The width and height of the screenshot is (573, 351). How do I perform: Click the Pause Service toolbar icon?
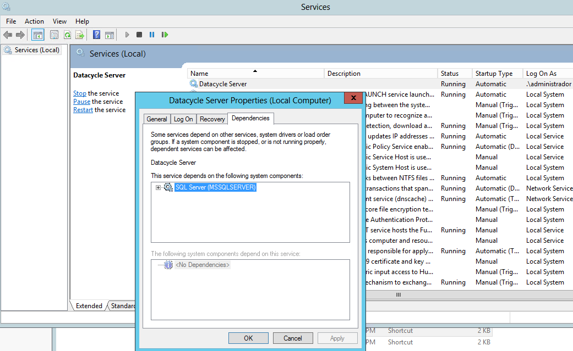pos(152,35)
